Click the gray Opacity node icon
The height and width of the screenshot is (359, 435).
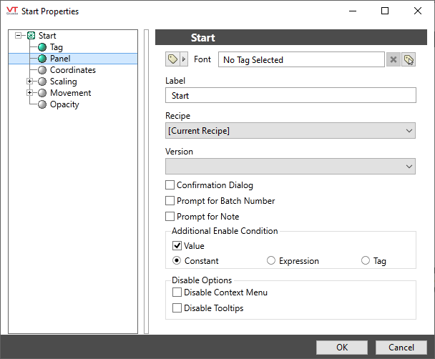pyautogui.click(x=42, y=104)
